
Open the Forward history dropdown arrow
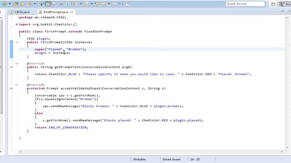[120, 4]
